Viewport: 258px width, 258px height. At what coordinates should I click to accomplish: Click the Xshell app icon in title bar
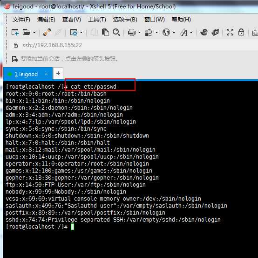[7, 6]
